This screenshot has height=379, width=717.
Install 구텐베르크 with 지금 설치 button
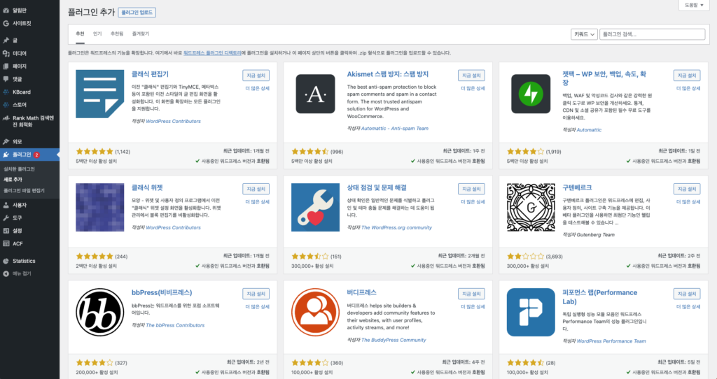pos(687,189)
